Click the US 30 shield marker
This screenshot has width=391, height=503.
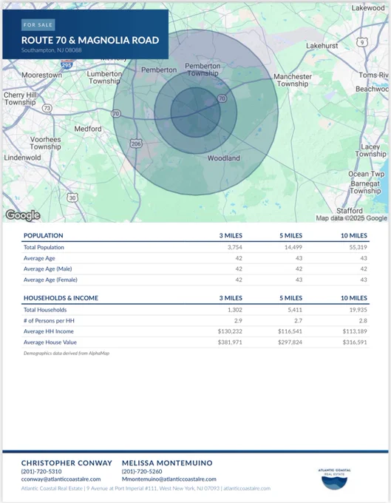(72, 198)
